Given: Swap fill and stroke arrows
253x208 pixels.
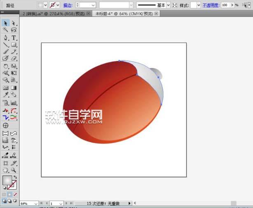Looking at the screenshot, I should (15, 177).
